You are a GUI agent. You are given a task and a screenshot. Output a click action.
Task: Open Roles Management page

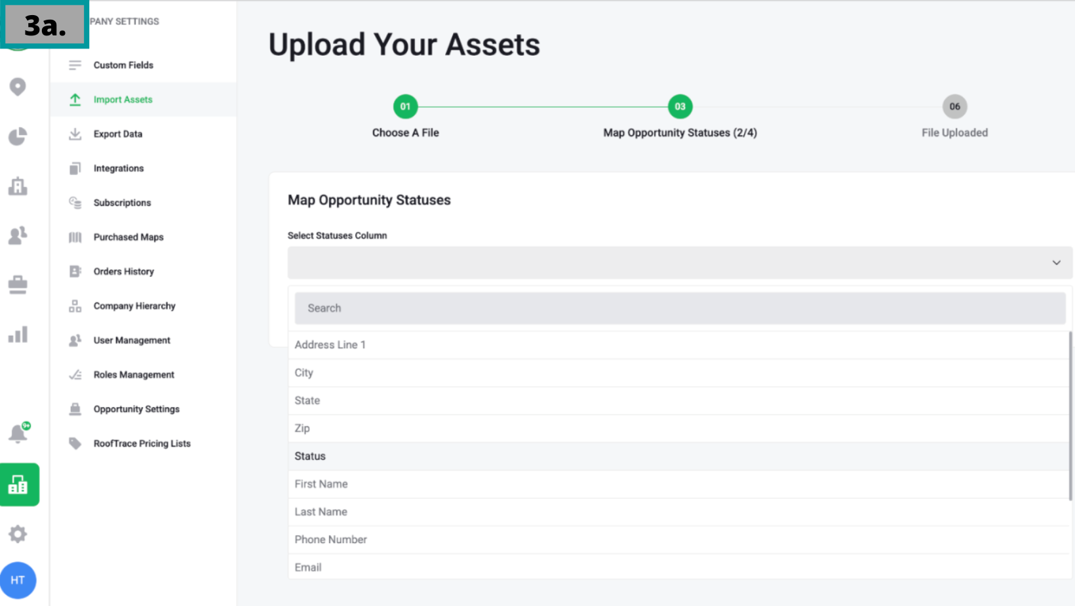pos(134,375)
